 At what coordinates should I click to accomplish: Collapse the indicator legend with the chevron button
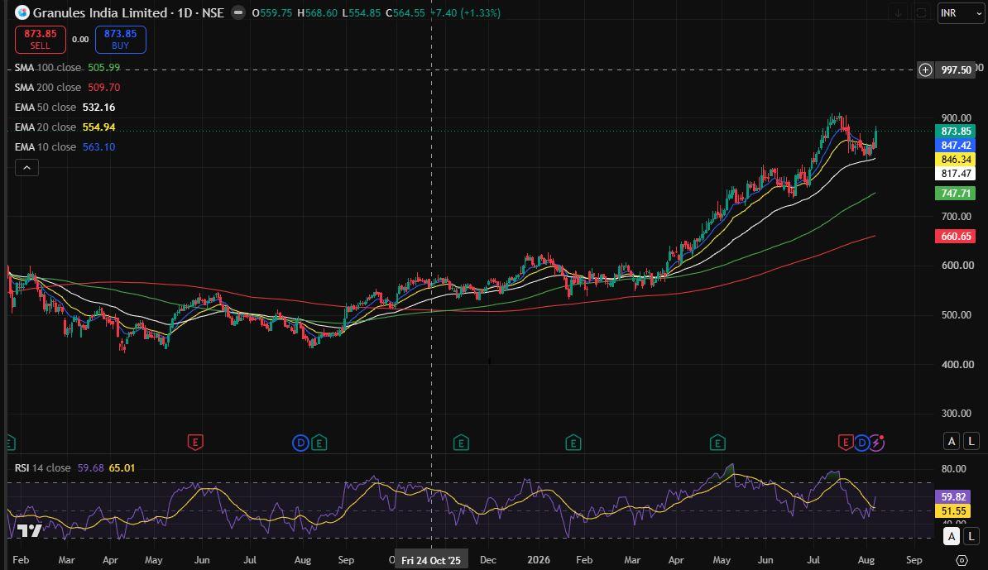pyautogui.click(x=26, y=168)
